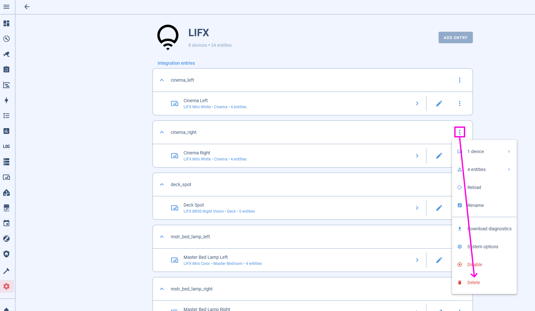Edit Cinema Right device with pencil icon

[x=439, y=156]
